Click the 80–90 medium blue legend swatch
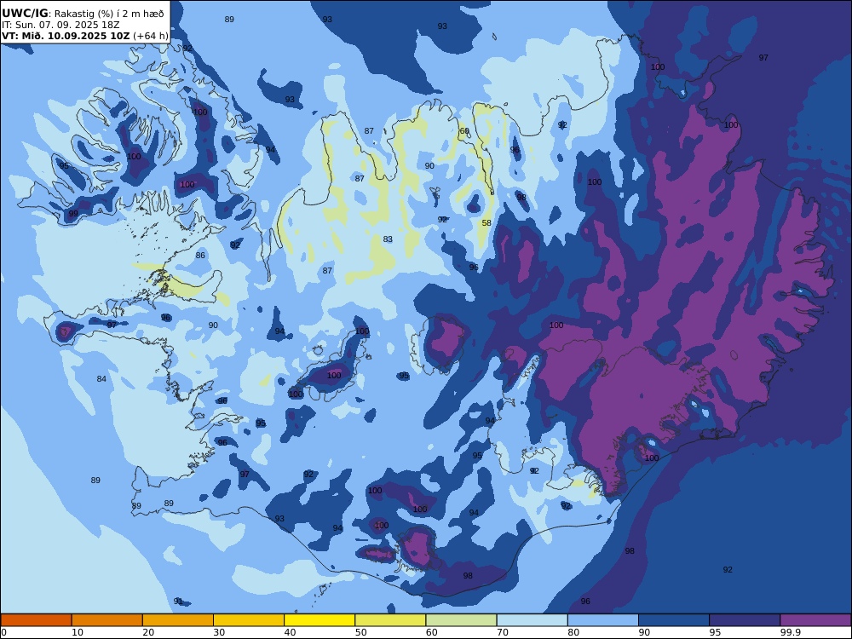Viewport: 852px width, 639px height. (603, 620)
